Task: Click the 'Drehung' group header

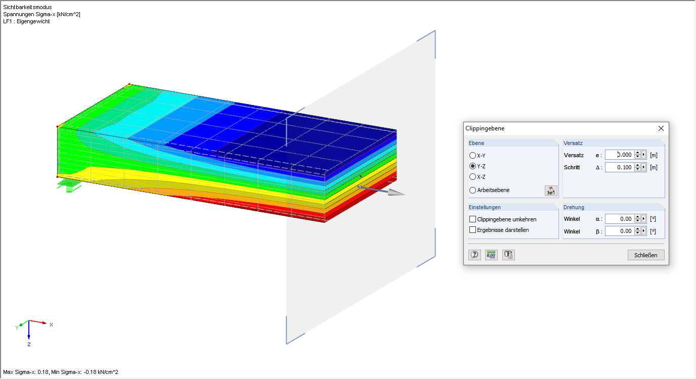Action: point(574,207)
